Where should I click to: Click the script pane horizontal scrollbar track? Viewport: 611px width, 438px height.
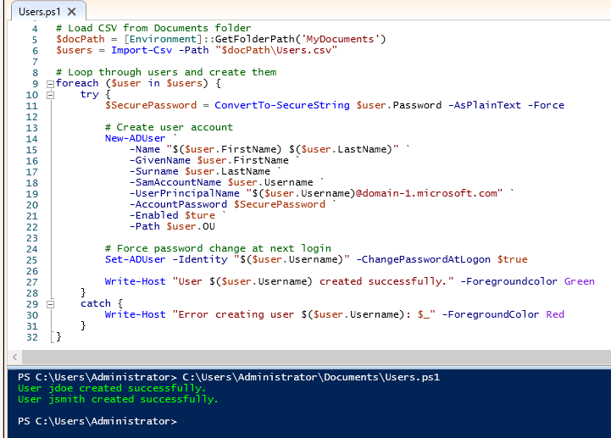coord(305,357)
